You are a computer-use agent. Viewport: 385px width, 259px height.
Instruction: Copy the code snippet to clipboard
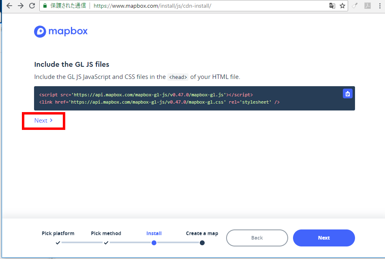(x=347, y=93)
